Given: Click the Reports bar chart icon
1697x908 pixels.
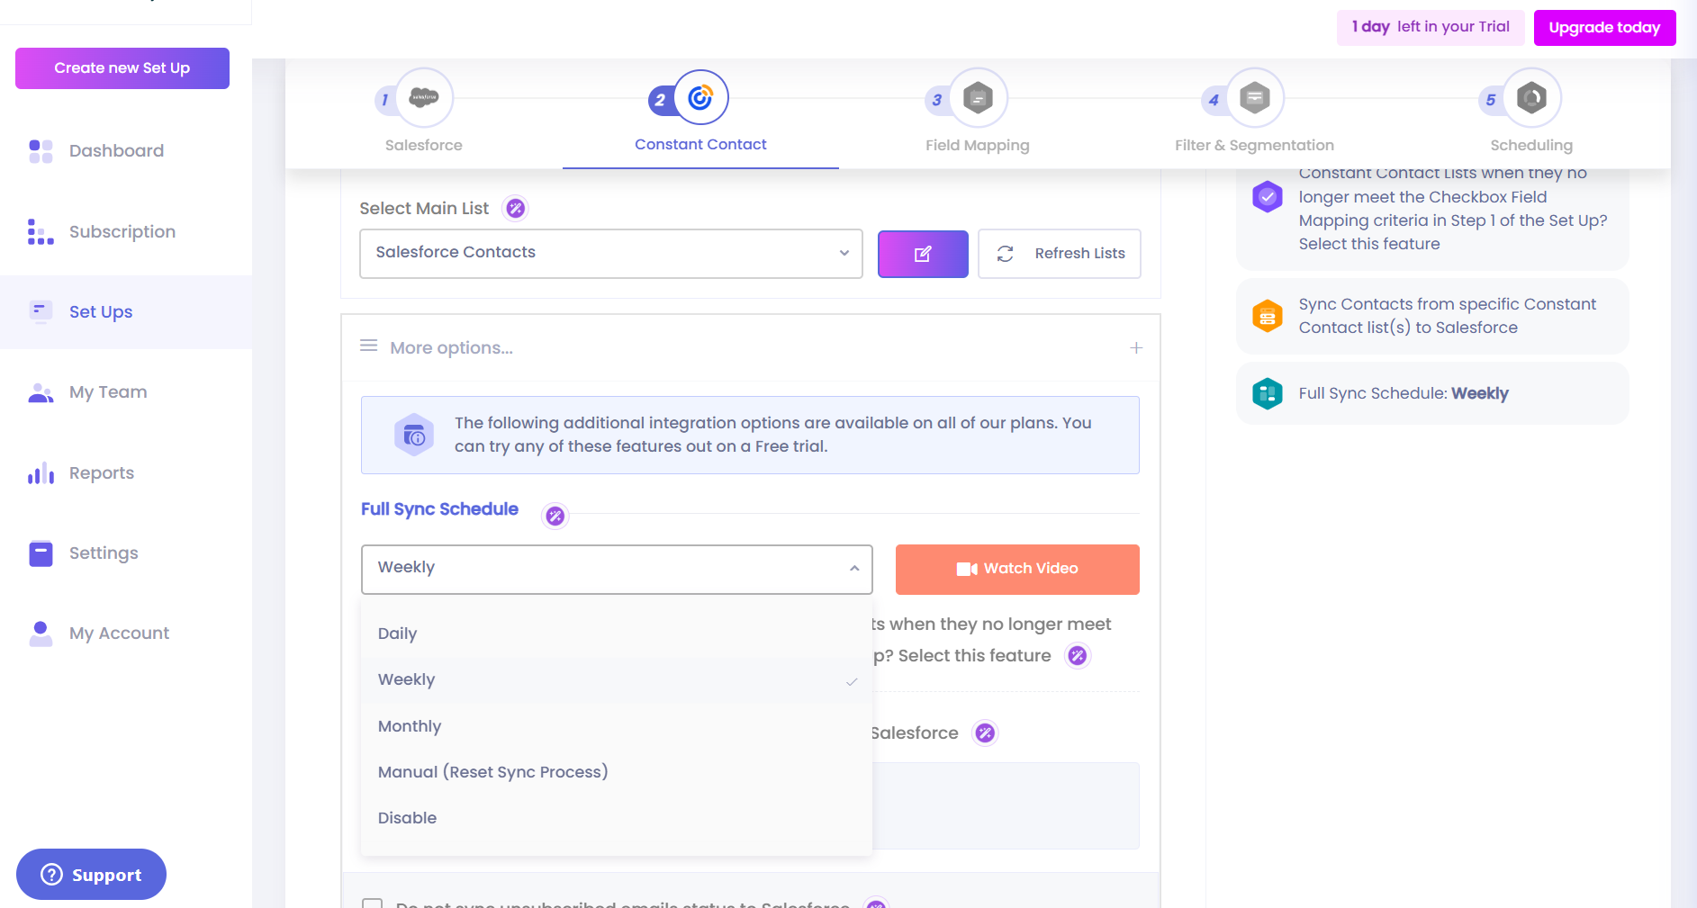Looking at the screenshot, I should tap(41, 472).
